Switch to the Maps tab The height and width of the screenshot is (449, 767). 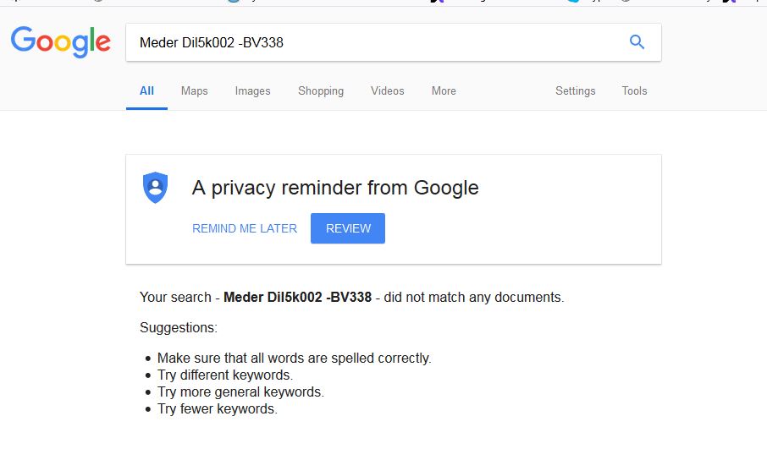coord(194,90)
